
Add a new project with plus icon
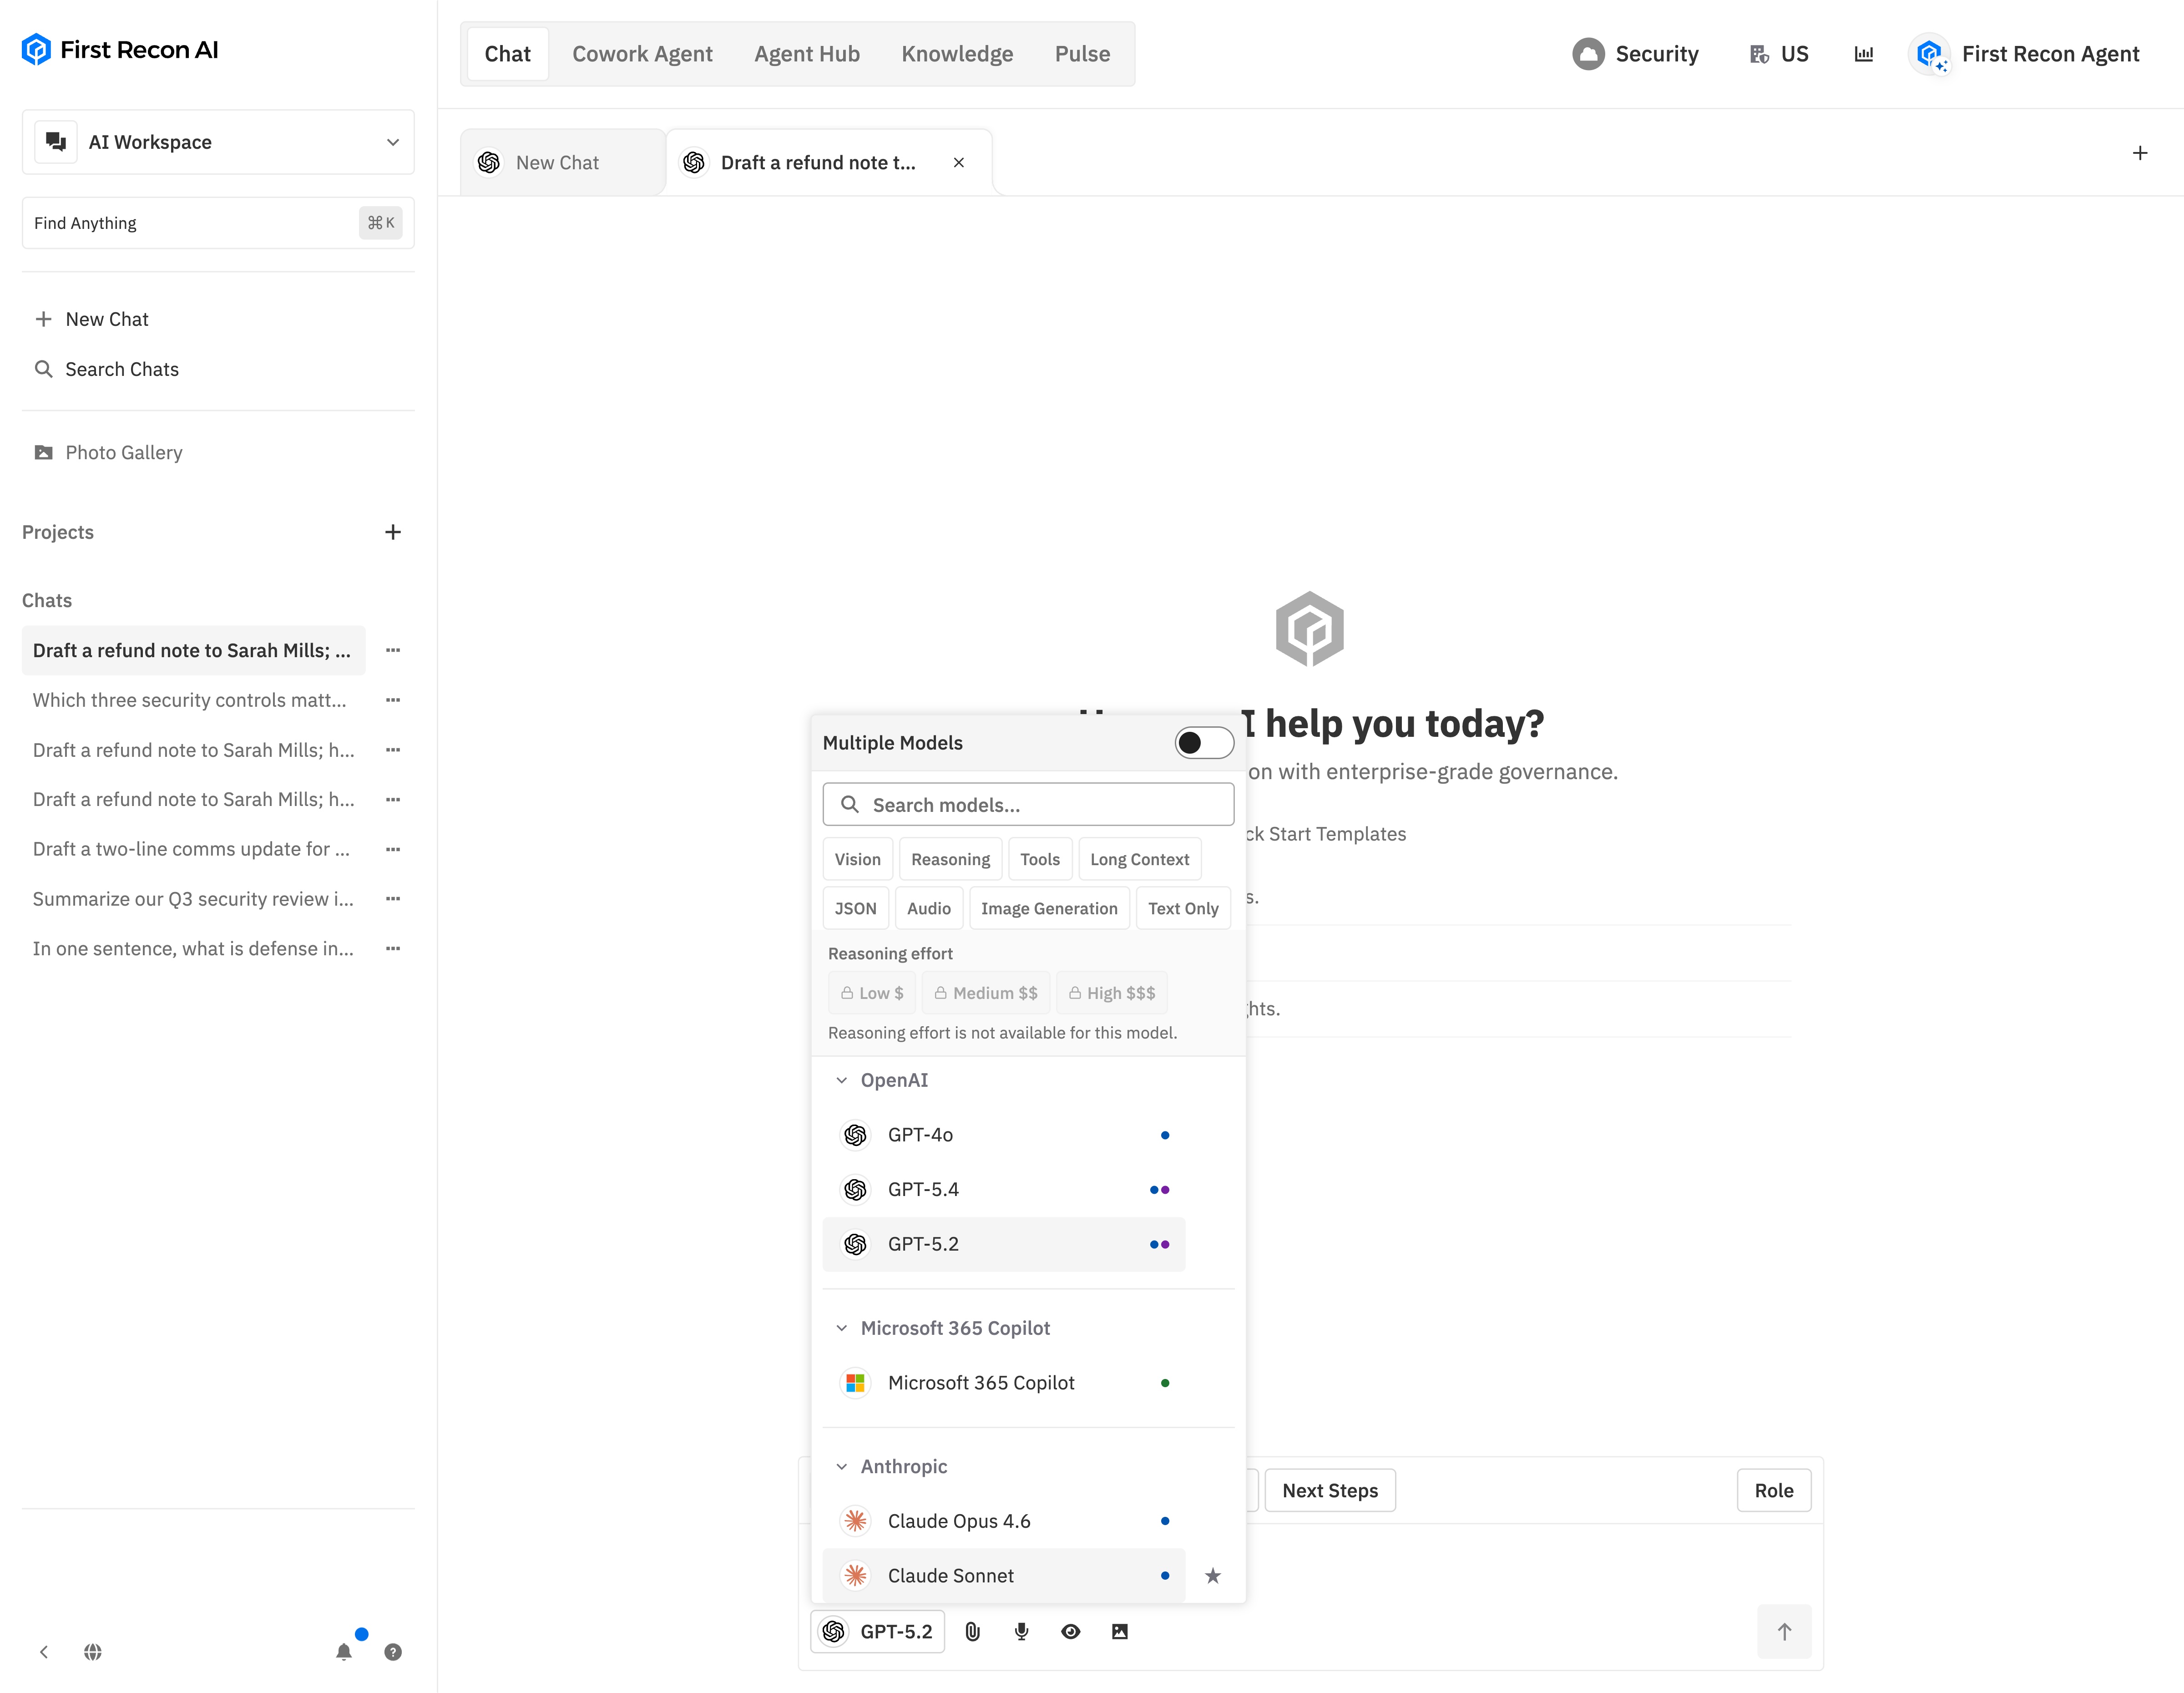(393, 532)
